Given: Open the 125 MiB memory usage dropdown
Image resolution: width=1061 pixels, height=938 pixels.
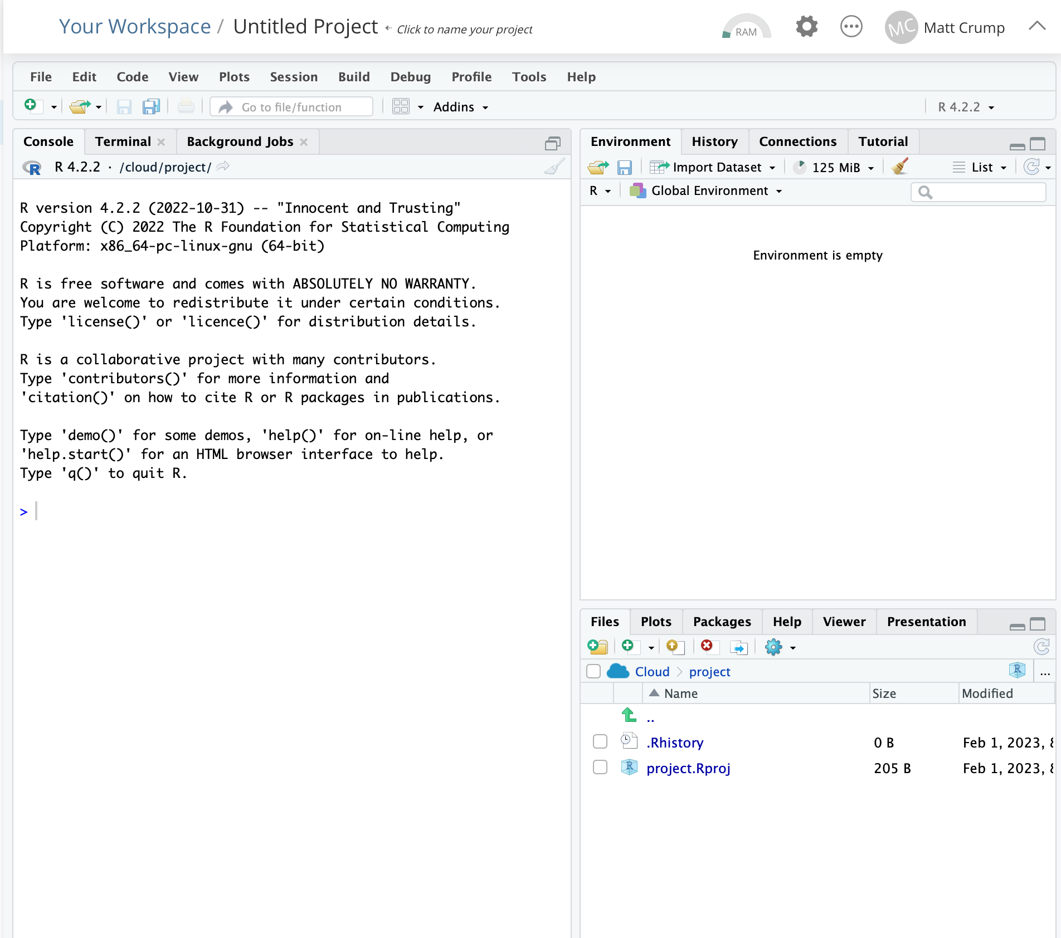Looking at the screenshot, I should point(834,167).
